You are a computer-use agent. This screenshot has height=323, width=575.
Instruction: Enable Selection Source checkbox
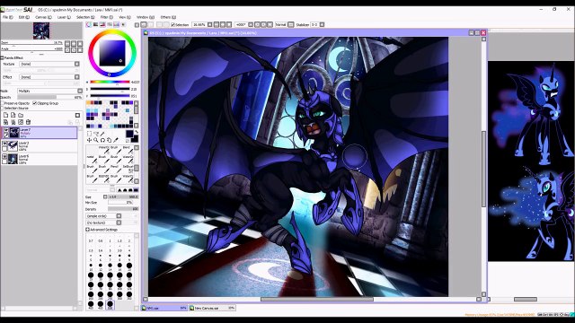3,108
